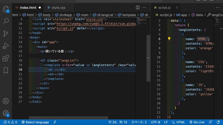Screen dimensions: 223x125
Task: Open more actions for left editor group
Action: tap(144, 8)
